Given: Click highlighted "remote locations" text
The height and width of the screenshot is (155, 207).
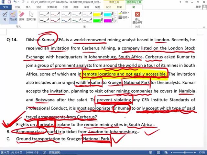Looking at the screenshot, I should point(99,74).
